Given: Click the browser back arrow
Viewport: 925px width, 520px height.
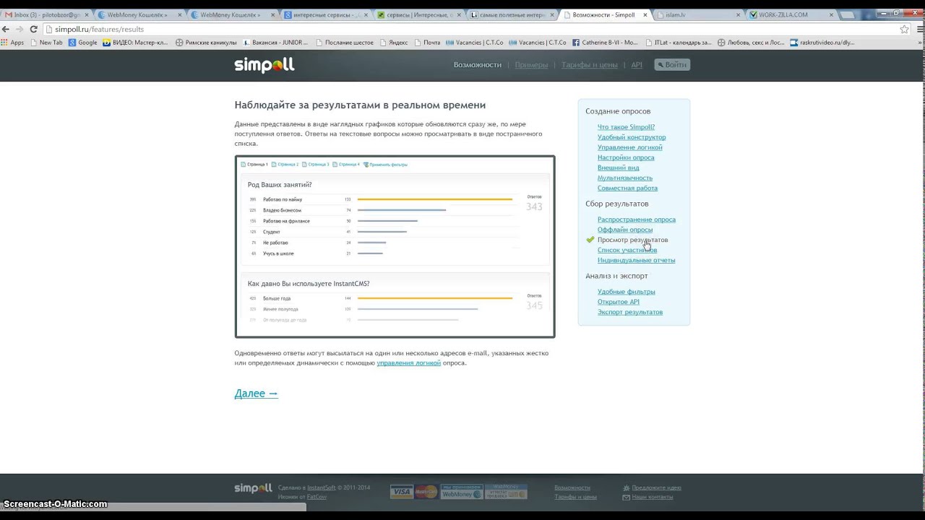Looking at the screenshot, I should [x=7, y=29].
